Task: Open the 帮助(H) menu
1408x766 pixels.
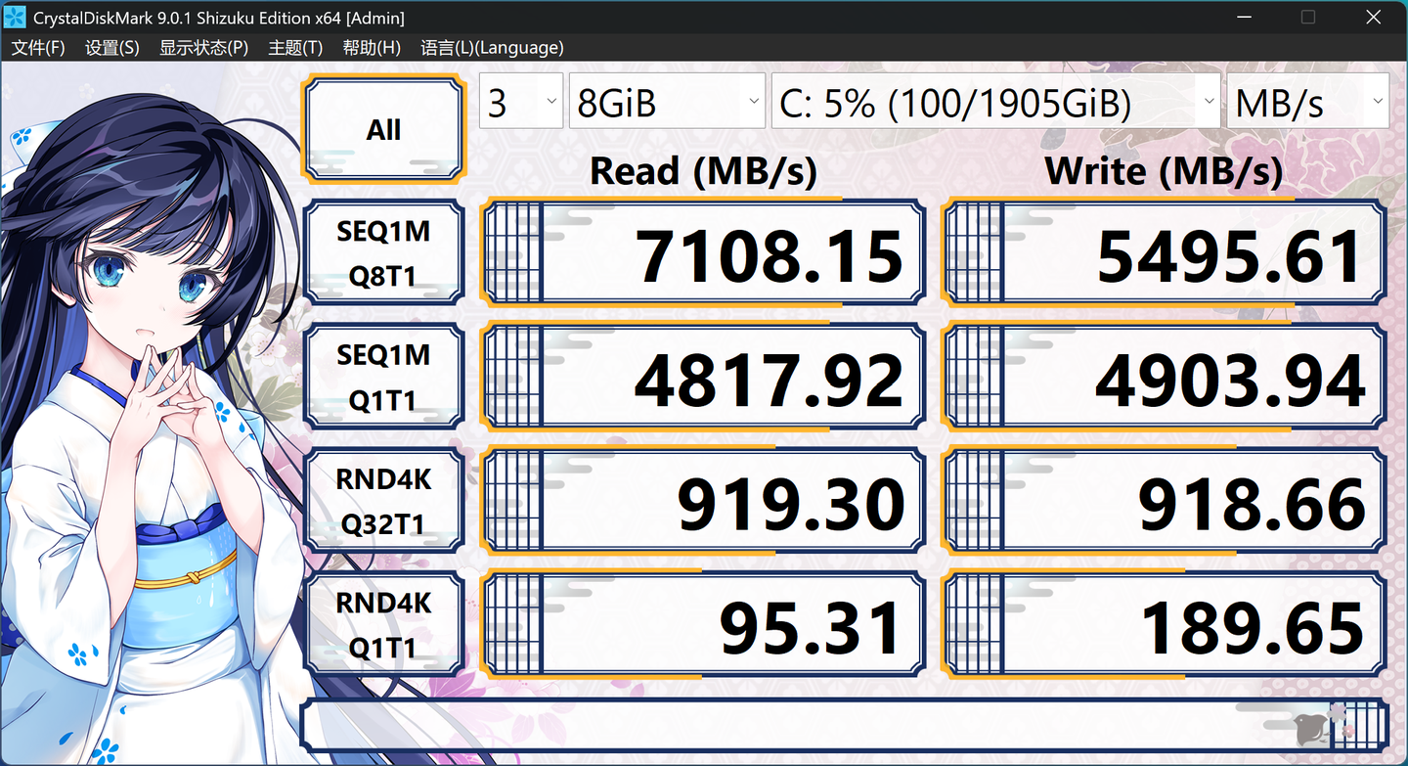Action: [372, 48]
